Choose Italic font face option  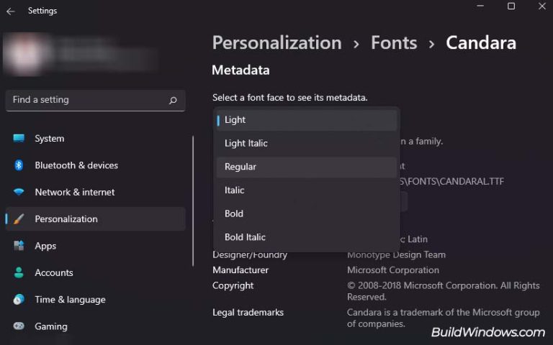[307, 190]
